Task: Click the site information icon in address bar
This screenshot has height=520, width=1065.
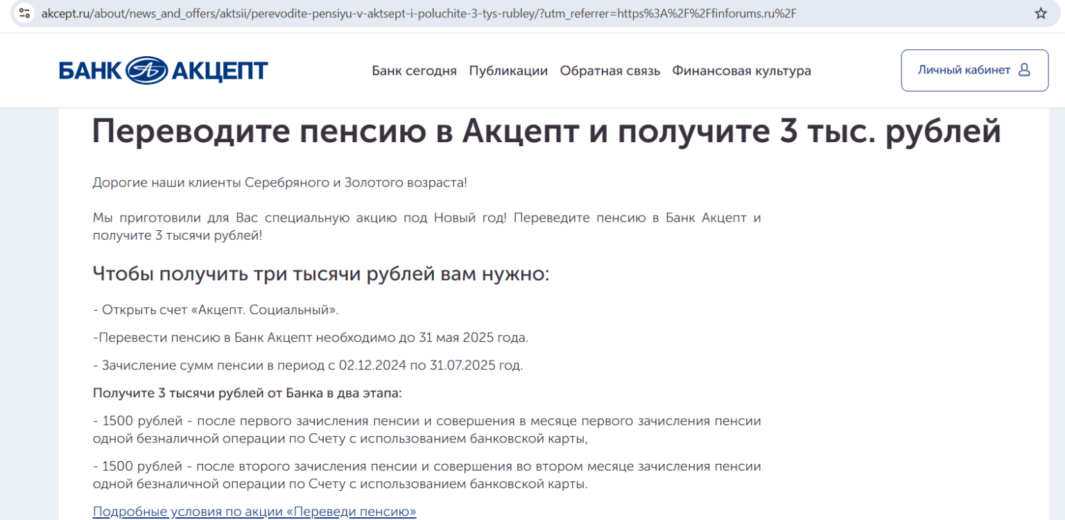Action: (25, 13)
